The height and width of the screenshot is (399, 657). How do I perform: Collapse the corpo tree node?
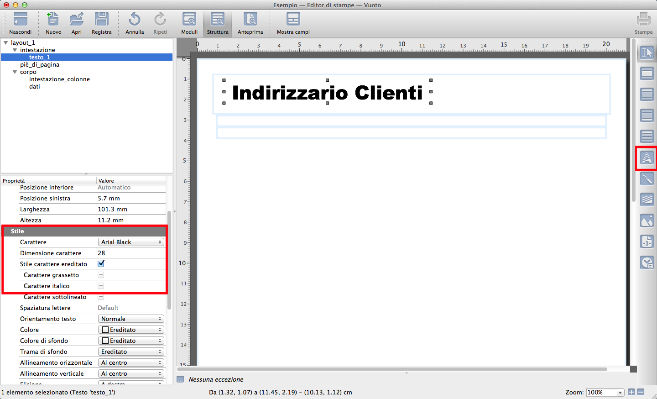point(15,72)
